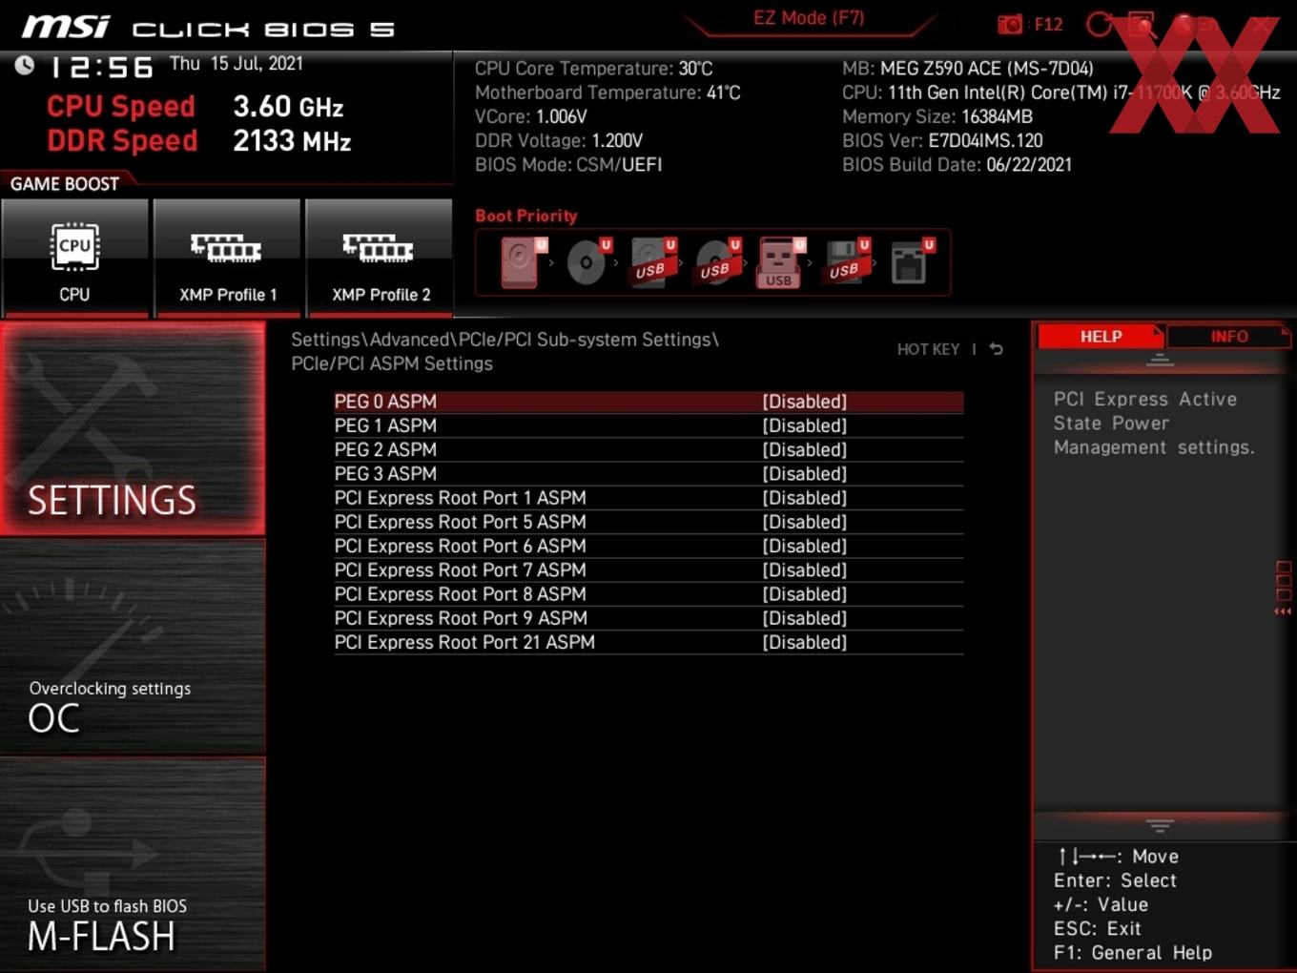
Task: Select the hard disk boot device icon
Action: coord(523,262)
